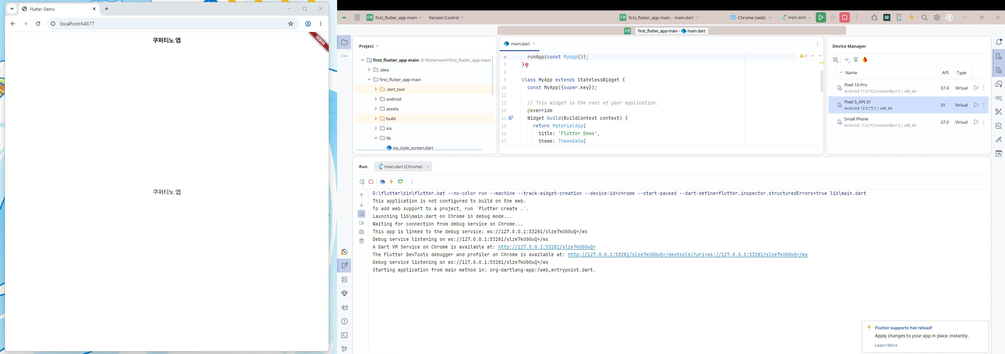Screen dimensions: 1005x354
Task: Click the Flutter Hot Restart icon
Action: click(x=401, y=182)
